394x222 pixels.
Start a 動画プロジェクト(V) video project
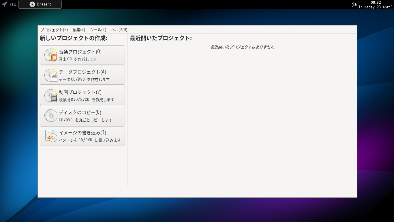[x=82, y=95]
